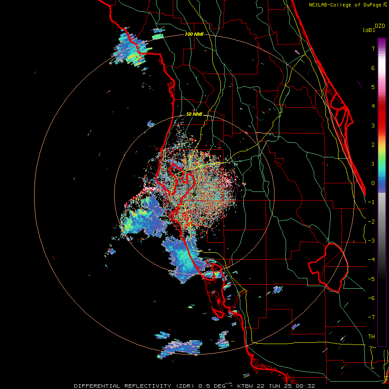Click the 7 tick label on scale
Screen dimensions: 389x389
pyautogui.click(x=373, y=48)
